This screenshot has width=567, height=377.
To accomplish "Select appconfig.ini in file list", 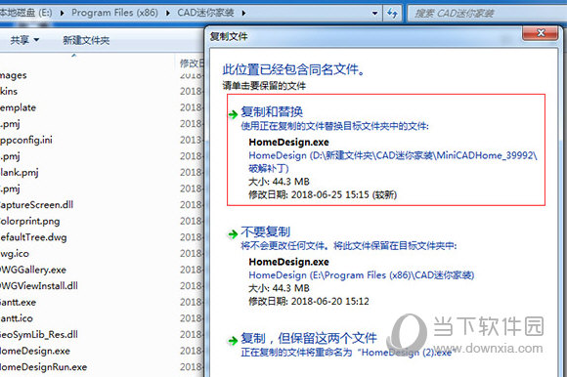I will [26, 140].
